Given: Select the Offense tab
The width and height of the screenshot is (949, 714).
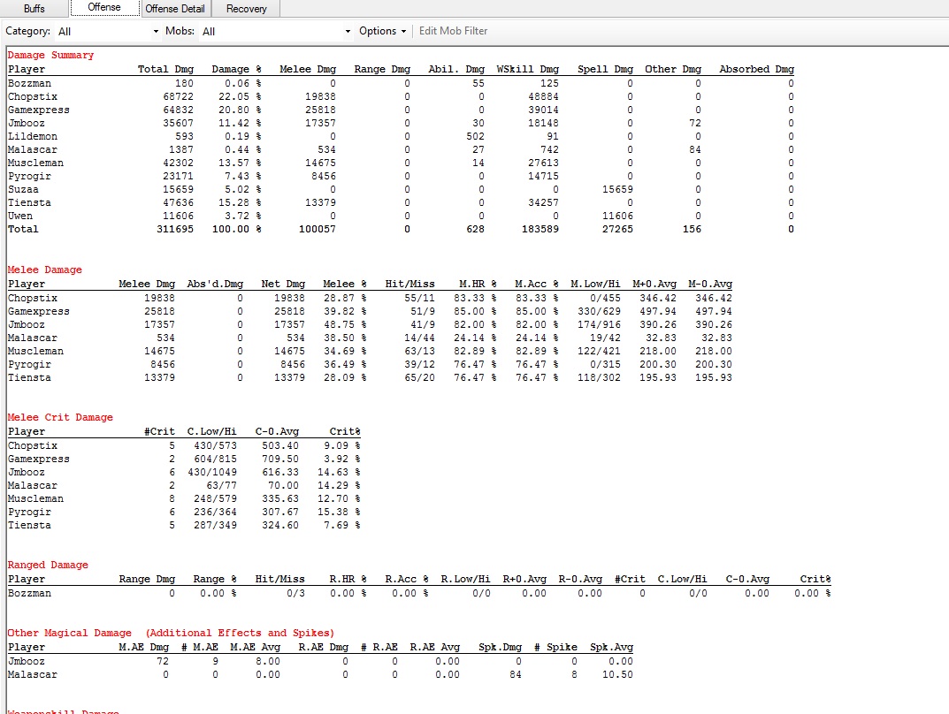Looking at the screenshot, I should click(x=104, y=8).
